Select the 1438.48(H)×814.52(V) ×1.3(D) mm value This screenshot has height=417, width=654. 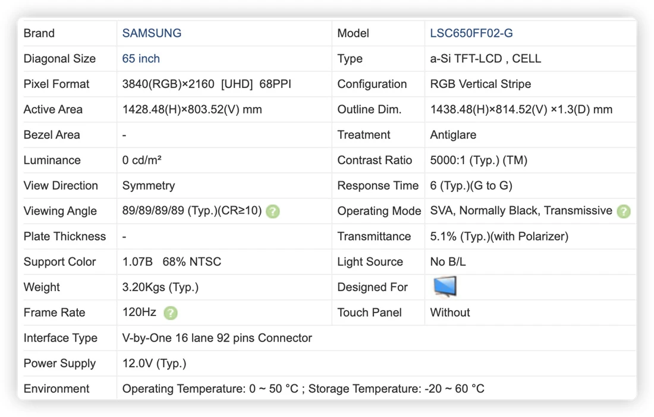tap(521, 109)
